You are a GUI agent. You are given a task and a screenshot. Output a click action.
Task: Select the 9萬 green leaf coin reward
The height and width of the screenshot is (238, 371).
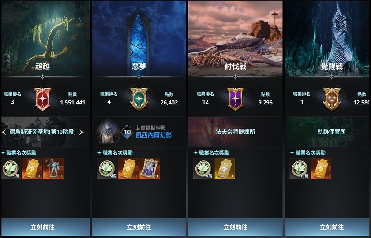[11, 168]
